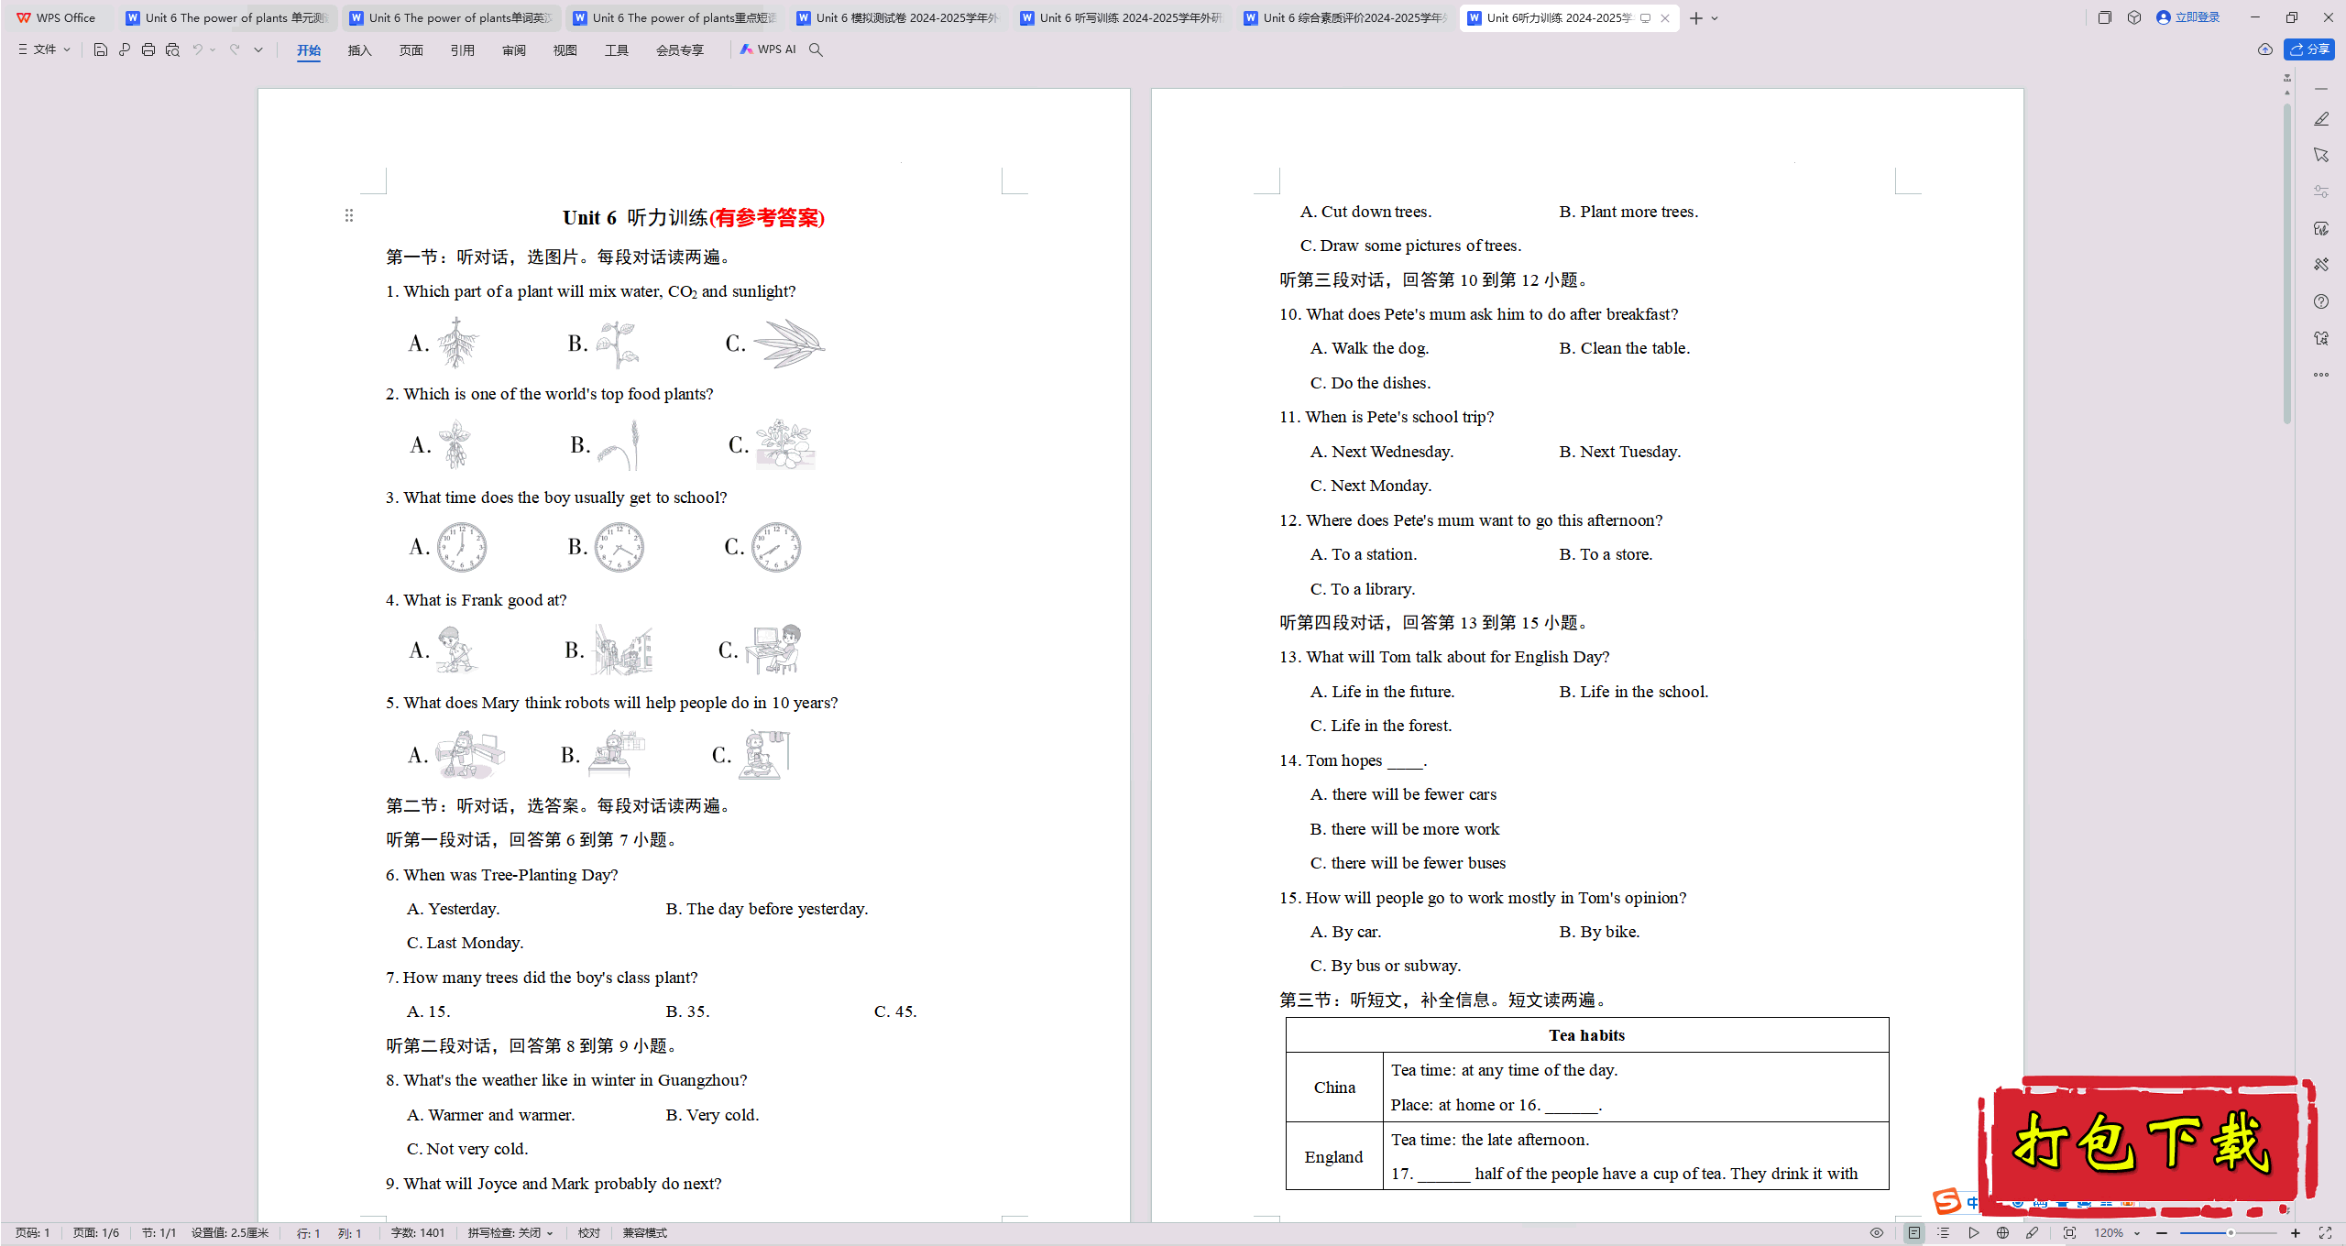
Task: Click the View tab in ribbon
Action: pyautogui.click(x=562, y=49)
